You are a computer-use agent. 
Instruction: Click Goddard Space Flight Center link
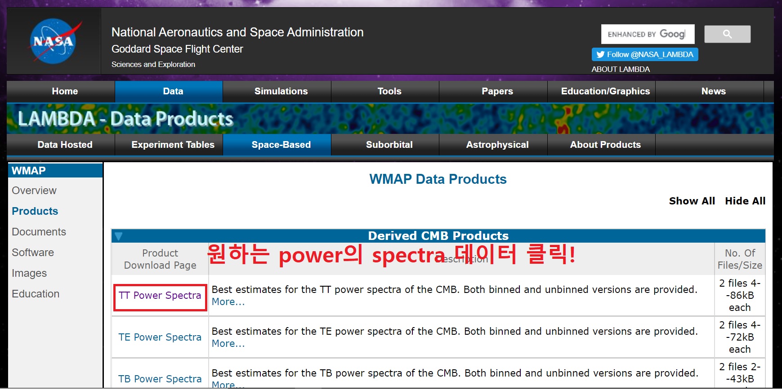click(x=177, y=49)
